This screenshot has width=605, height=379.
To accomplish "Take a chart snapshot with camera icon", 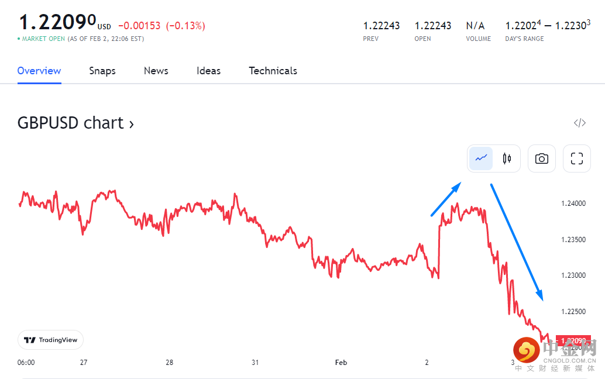I will 542,159.
